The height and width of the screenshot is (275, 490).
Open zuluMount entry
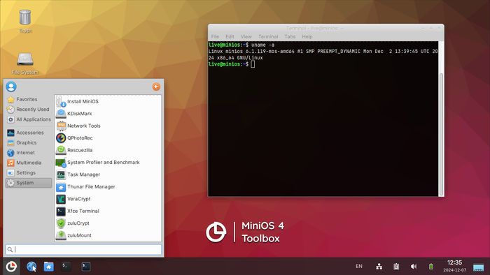(108, 235)
